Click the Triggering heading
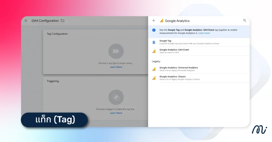 (x=53, y=81)
